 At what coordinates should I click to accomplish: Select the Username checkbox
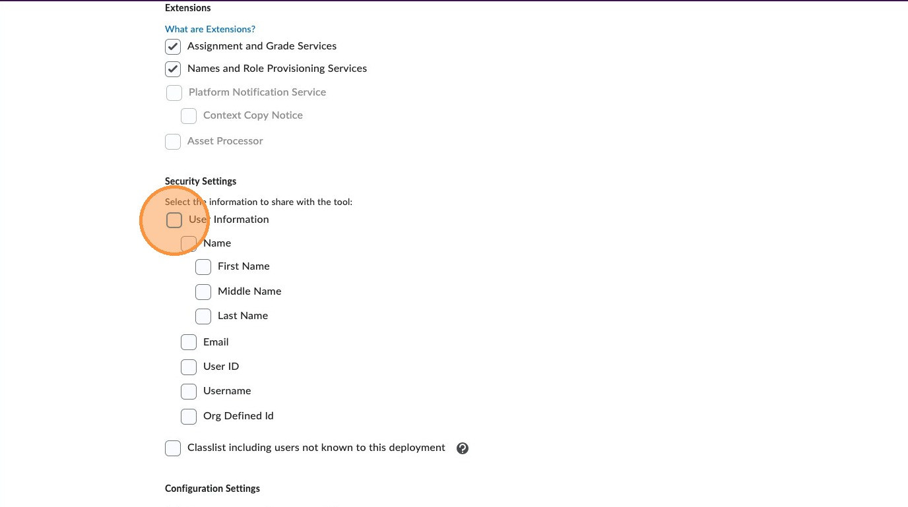pos(189,392)
